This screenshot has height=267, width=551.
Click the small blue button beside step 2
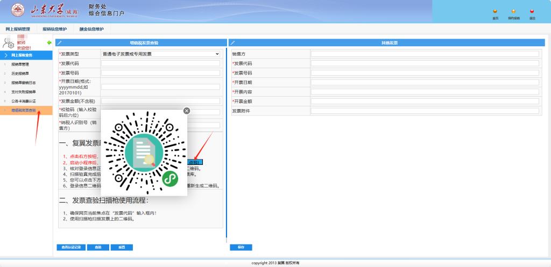[x=195, y=162]
